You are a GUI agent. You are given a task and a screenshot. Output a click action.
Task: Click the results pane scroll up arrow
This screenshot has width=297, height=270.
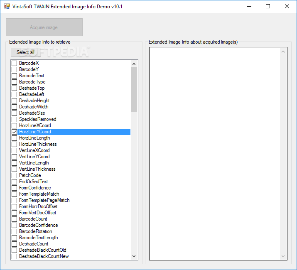tap(283, 52)
